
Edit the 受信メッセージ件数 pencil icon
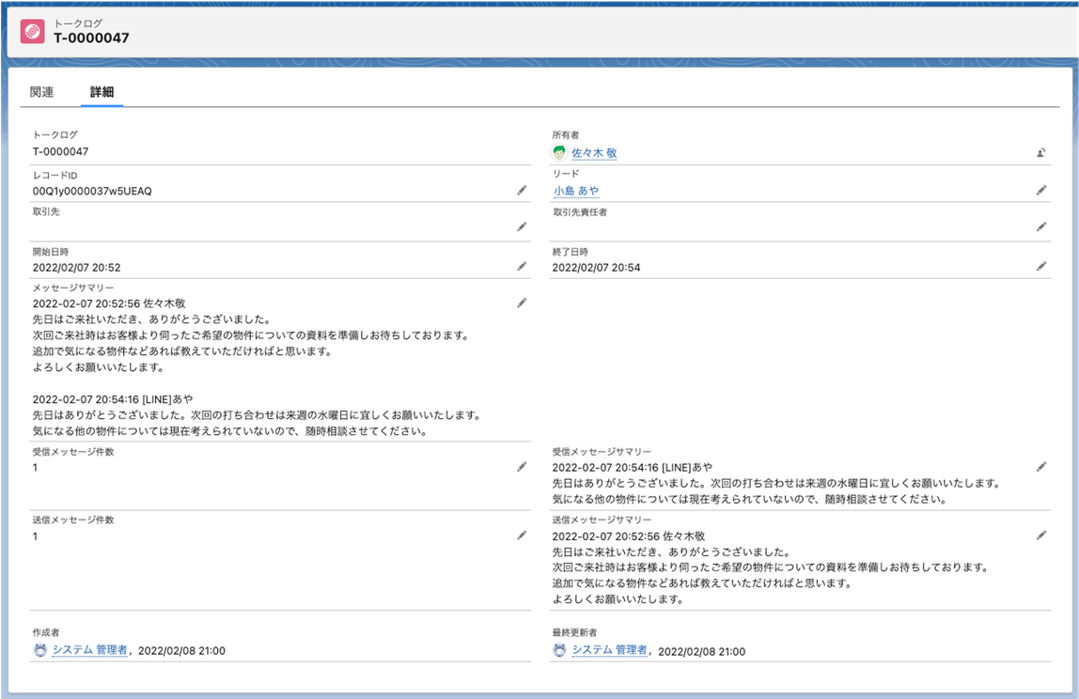tap(522, 467)
